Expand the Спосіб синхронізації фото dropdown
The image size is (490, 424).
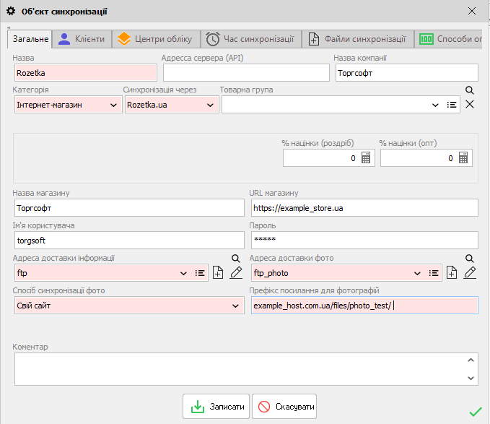pos(236,306)
